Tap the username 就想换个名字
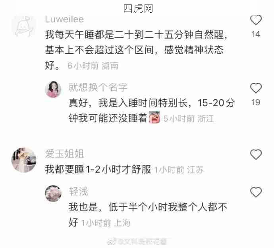 click(98, 87)
